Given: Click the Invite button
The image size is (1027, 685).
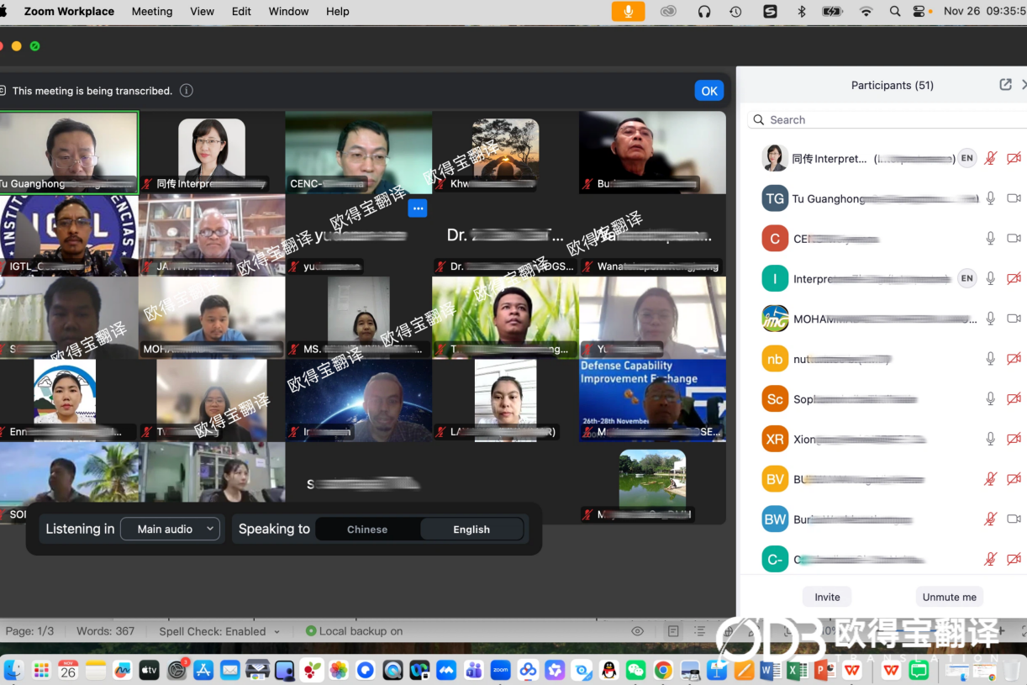Looking at the screenshot, I should pyautogui.click(x=827, y=597).
